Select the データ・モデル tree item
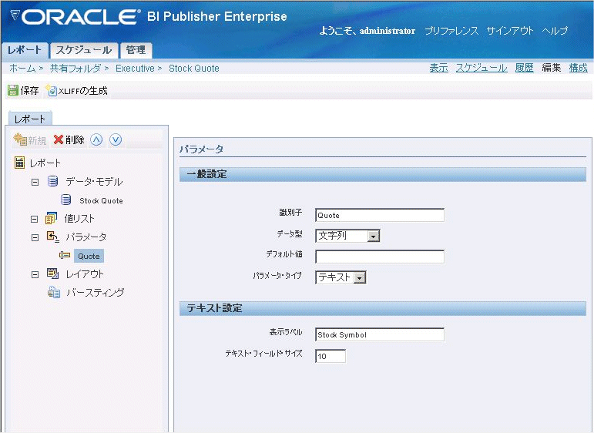Viewport: 594px width, 433px height. tap(94, 182)
